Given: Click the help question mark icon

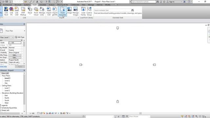Looking at the screenshot, I should coord(189,2).
